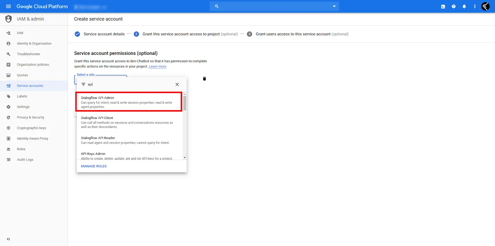The image size is (495, 246).
Task: Click the IAM & admin heading
Action: 31,19
